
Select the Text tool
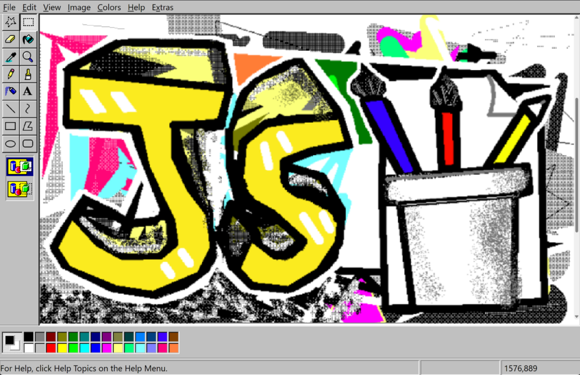point(28,91)
